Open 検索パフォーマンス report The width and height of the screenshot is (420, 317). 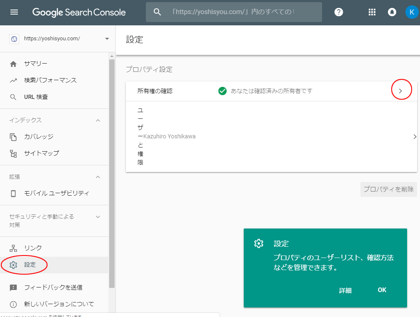50,80
